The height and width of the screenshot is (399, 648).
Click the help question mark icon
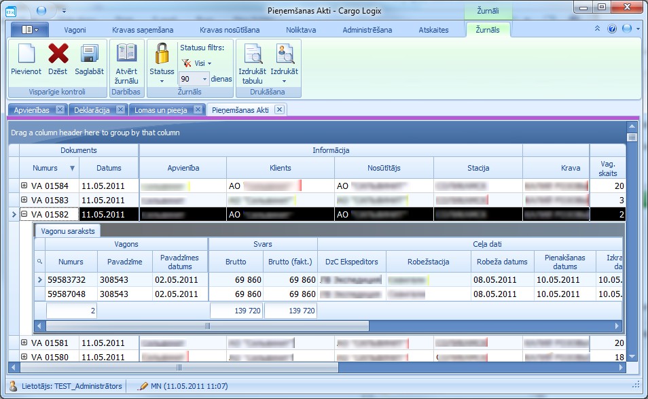[x=611, y=29]
